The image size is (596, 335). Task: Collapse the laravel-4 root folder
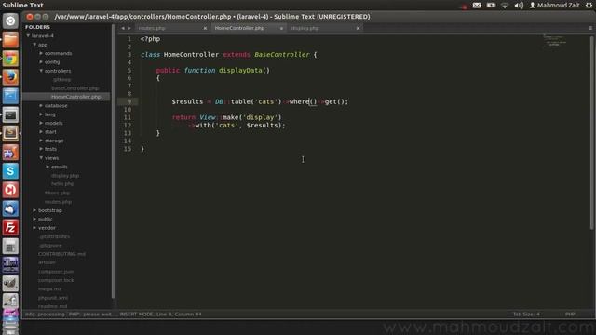28,35
